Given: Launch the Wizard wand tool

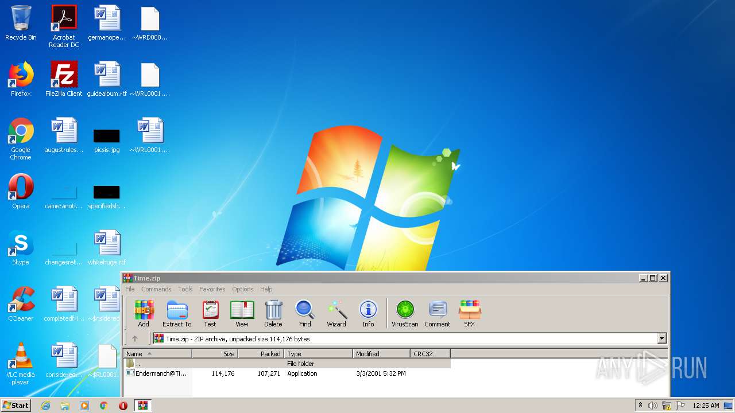Looking at the screenshot, I should [336, 314].
